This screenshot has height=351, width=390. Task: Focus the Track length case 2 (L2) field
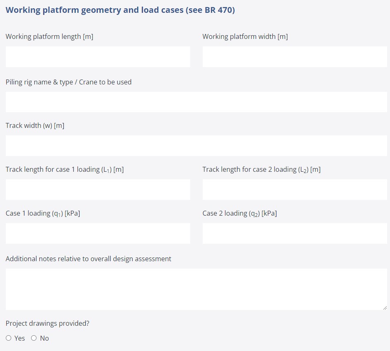coord(294,190)
